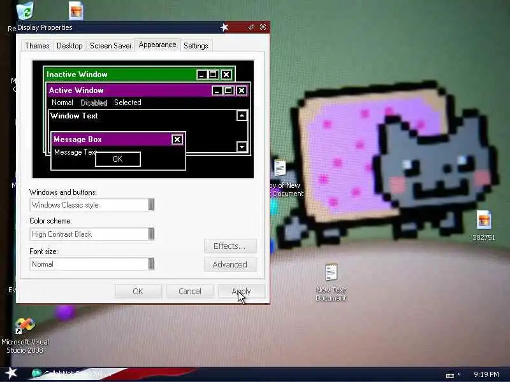Click the Message Box title bar in preview
510x382 pixels.
tap(119, 139)
